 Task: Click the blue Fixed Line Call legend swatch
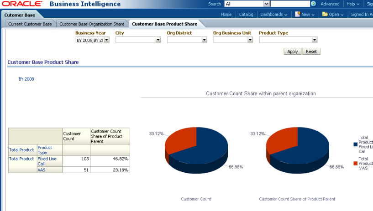click(355, 144)
